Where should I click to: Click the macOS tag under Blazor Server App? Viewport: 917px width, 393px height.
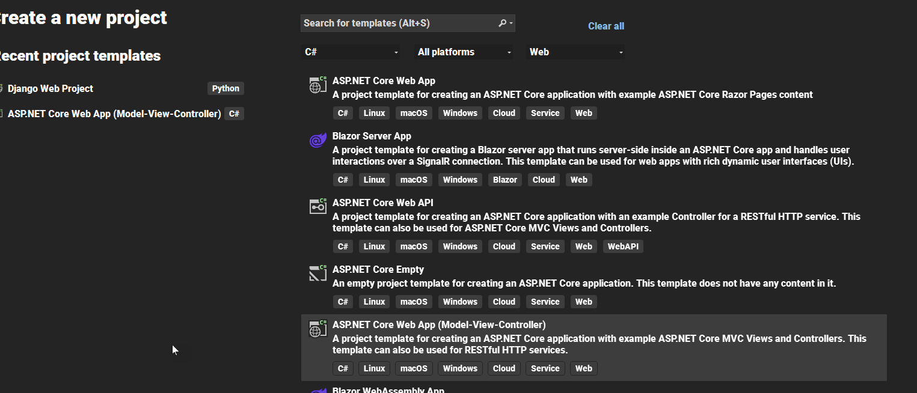pyautogui.click(x=414, y=180)
